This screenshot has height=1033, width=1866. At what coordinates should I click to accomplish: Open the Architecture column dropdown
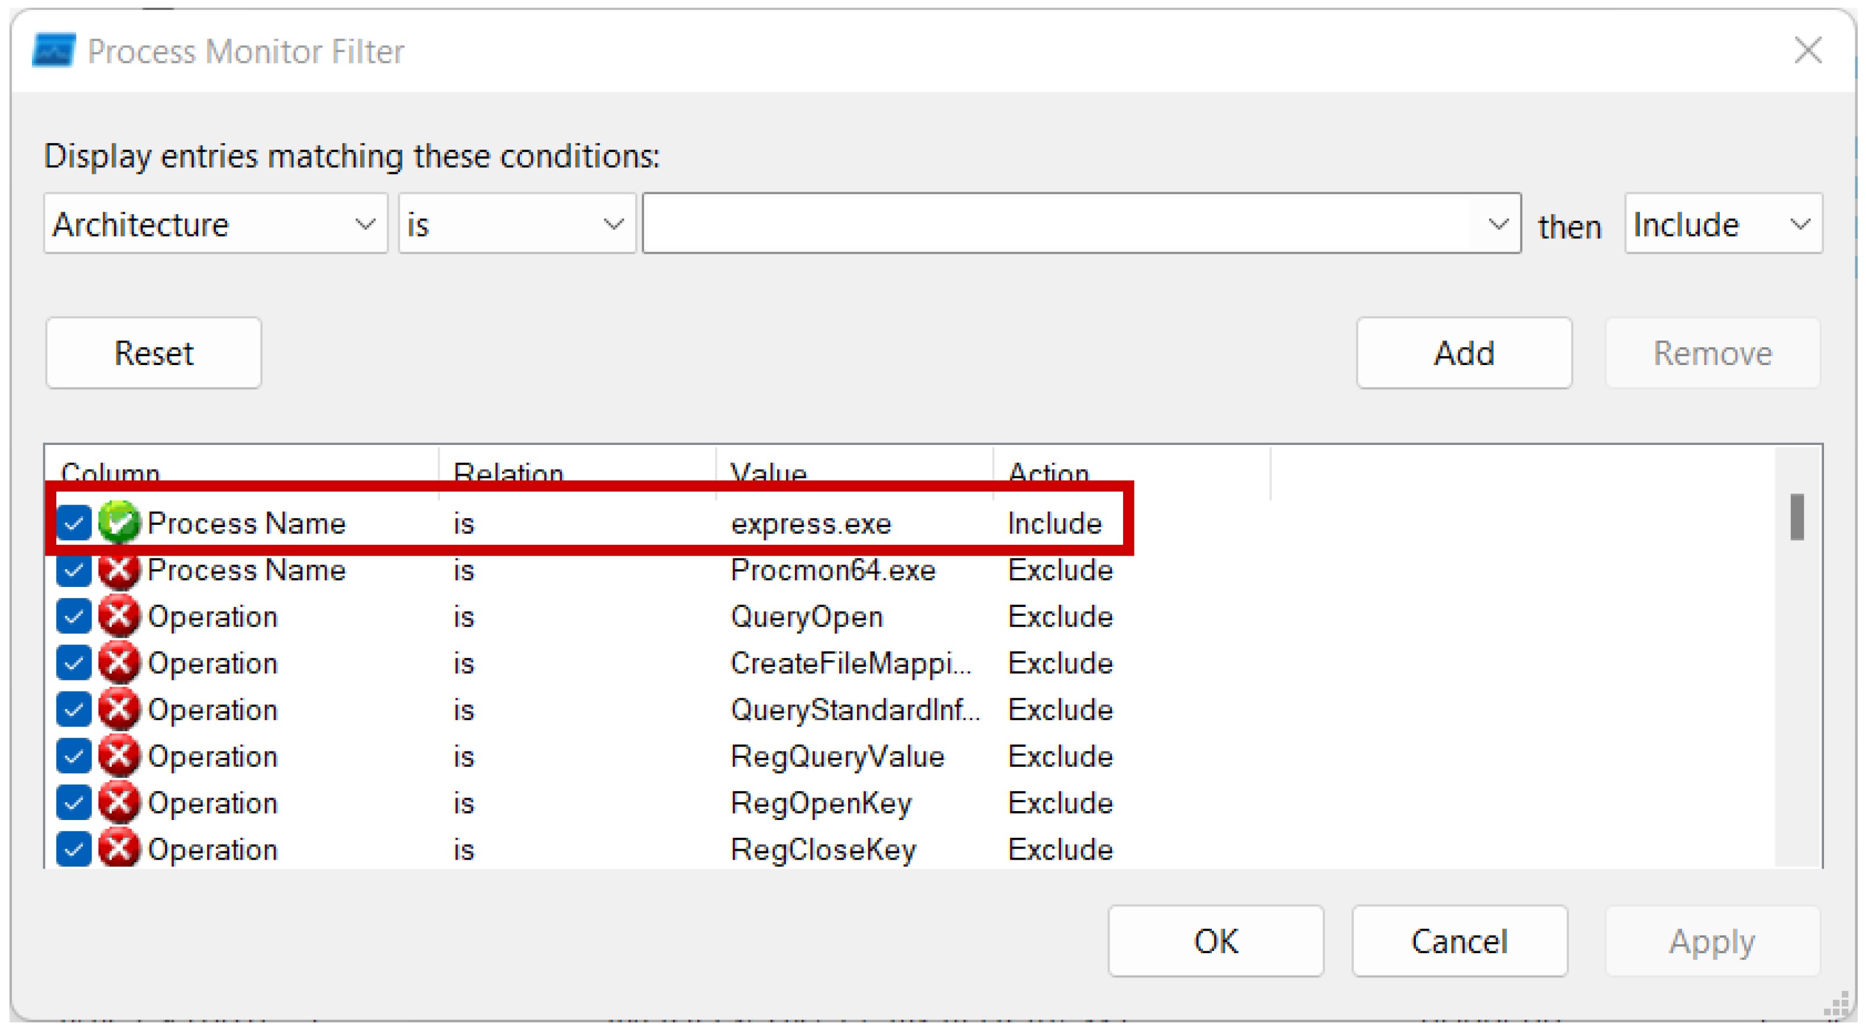(x=215, y=224)
